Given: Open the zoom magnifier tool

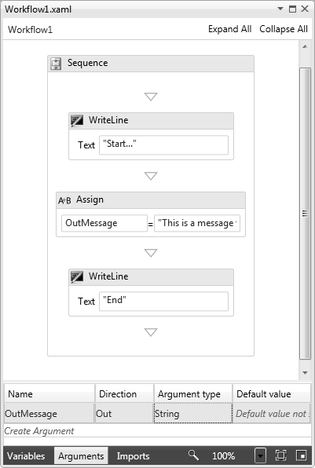Looking at the screenshot, I should pos(193,455).
